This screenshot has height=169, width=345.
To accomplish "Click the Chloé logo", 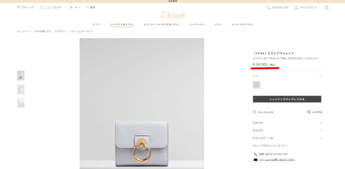I will 173,15.
